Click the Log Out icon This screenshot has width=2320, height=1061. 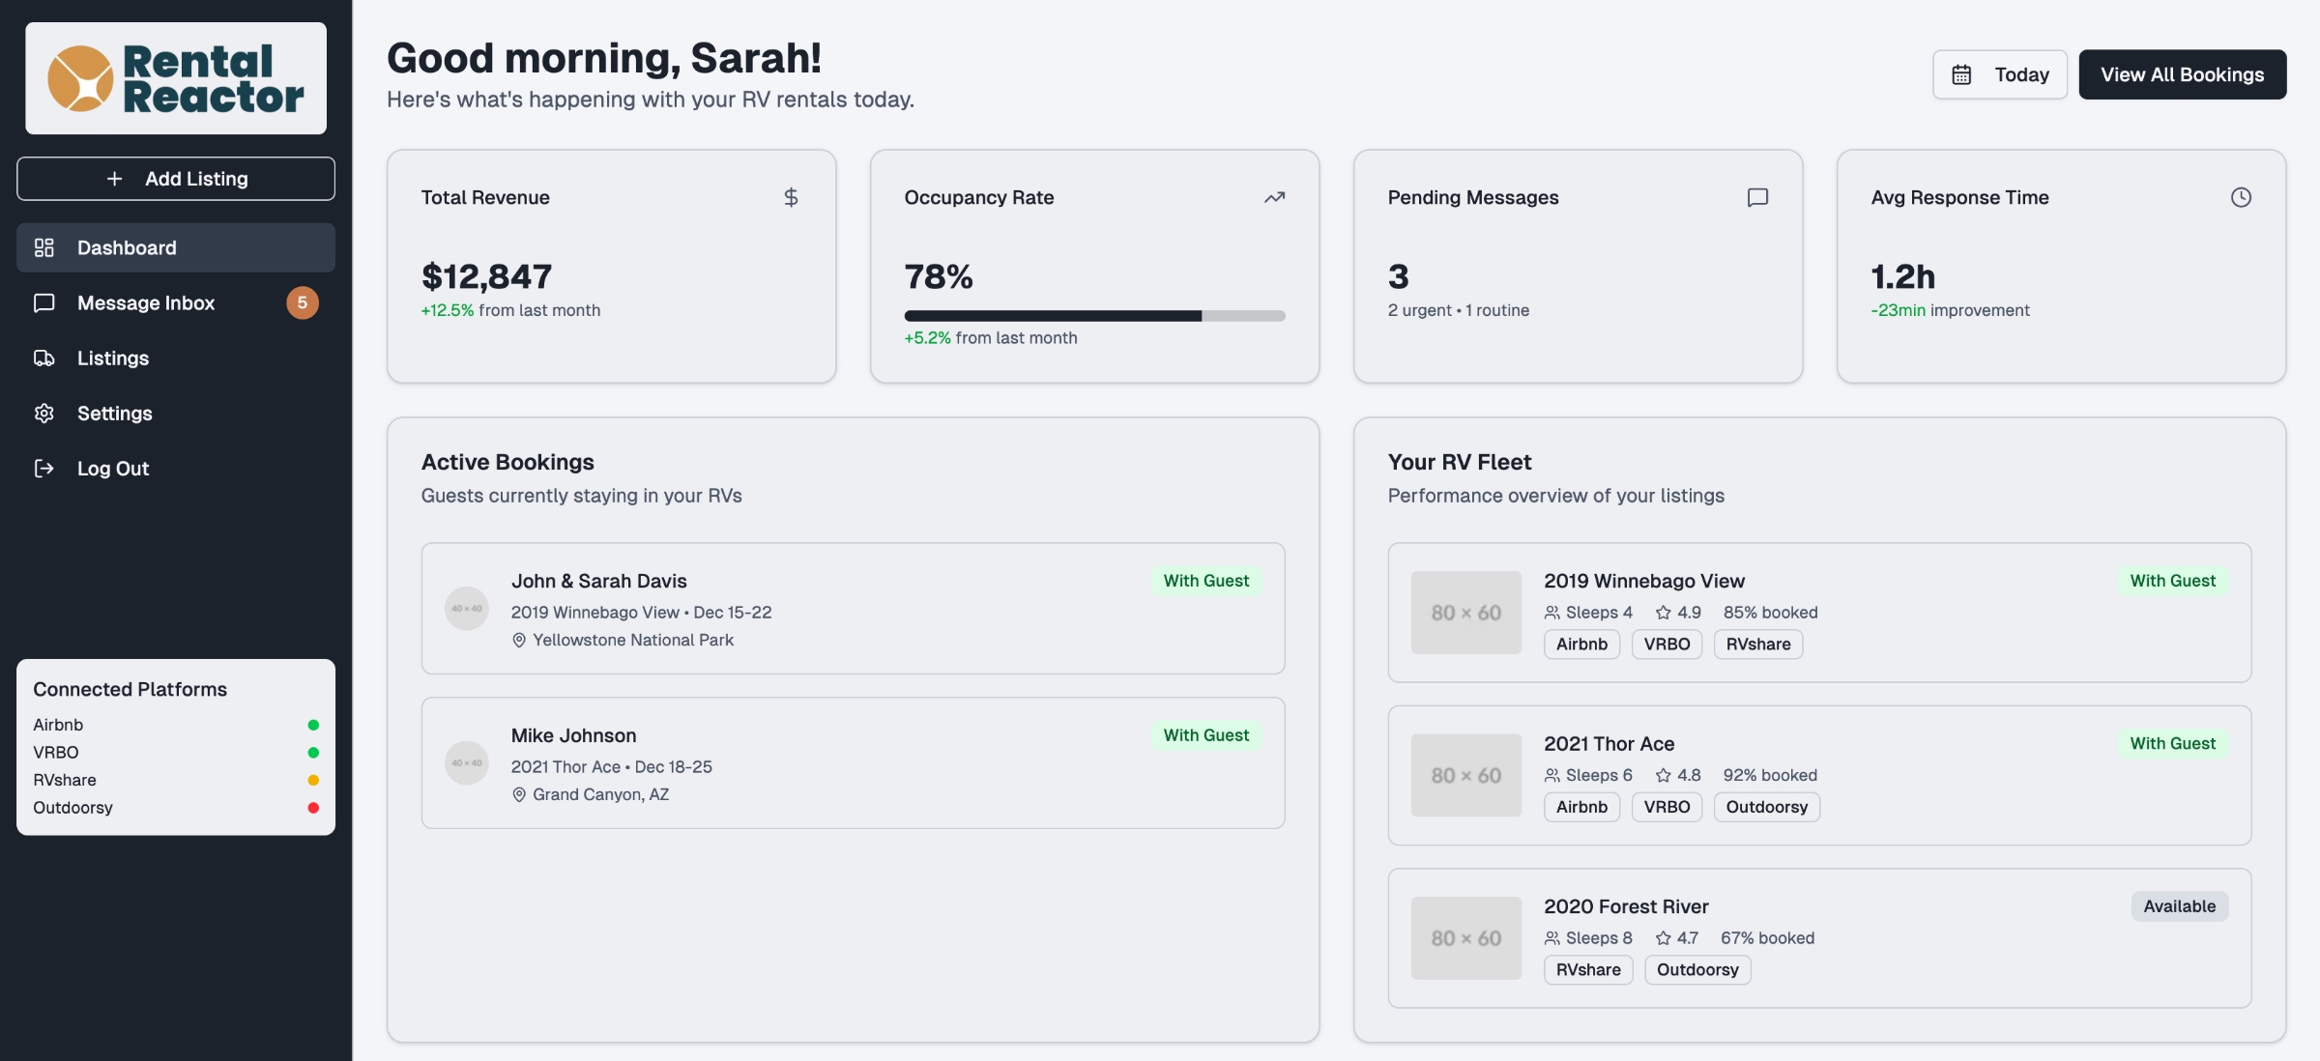44,468
